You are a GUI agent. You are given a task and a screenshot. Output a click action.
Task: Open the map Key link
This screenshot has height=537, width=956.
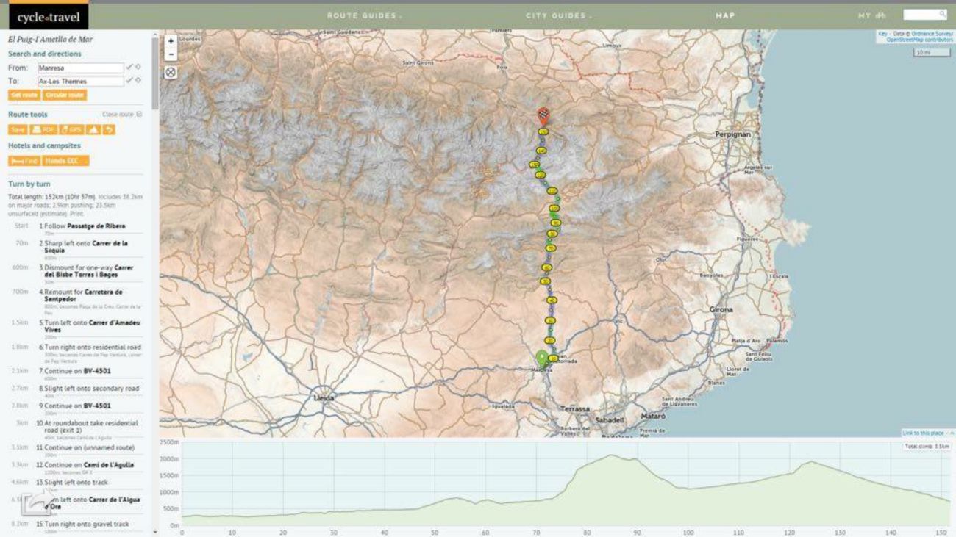(882, 34)
